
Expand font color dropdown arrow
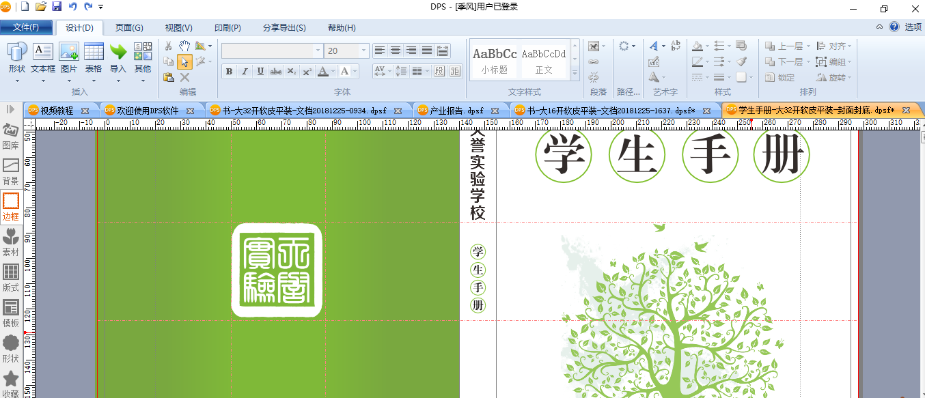pyautogui.click(x=333, y=71)
